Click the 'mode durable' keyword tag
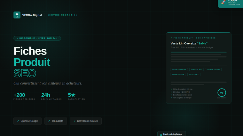243x136 pixels. pos(178,75)
